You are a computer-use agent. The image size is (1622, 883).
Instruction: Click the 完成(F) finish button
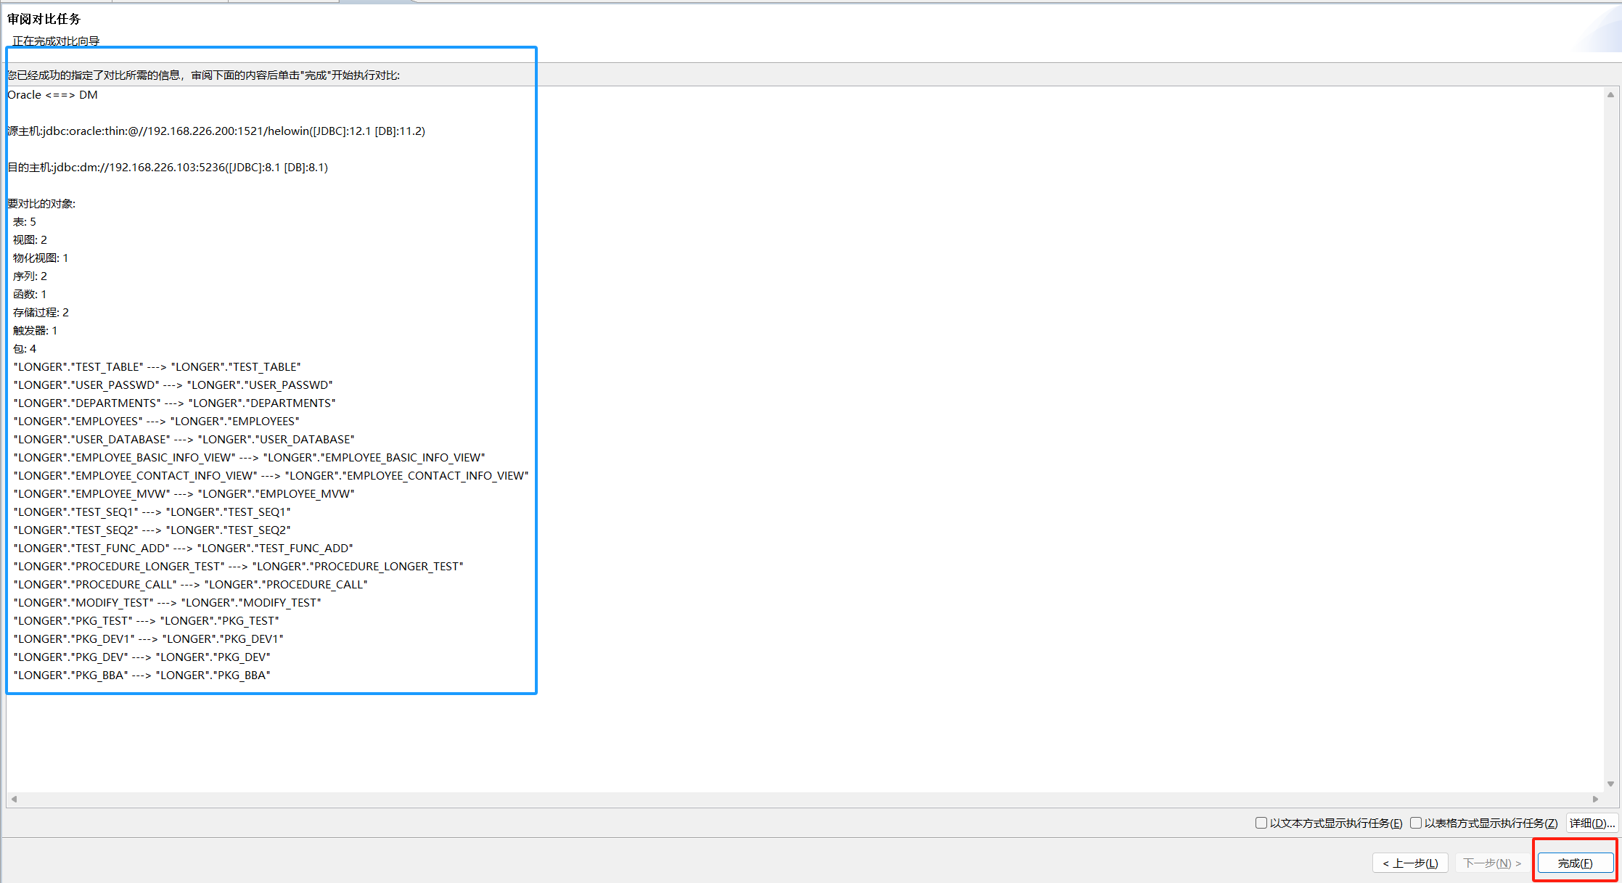click(x=1575, y=863)
